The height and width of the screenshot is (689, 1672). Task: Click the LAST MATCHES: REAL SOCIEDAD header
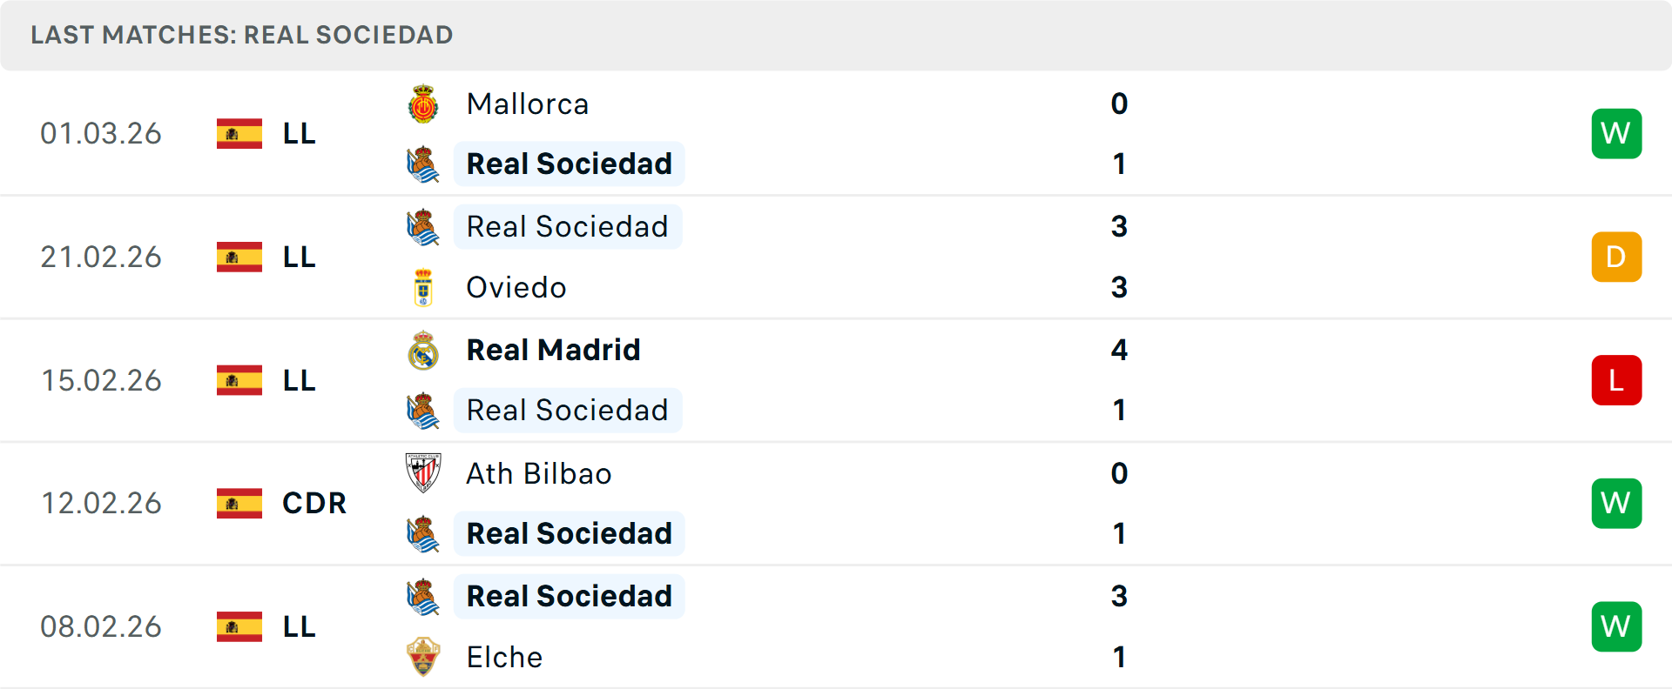click(241, 35)
